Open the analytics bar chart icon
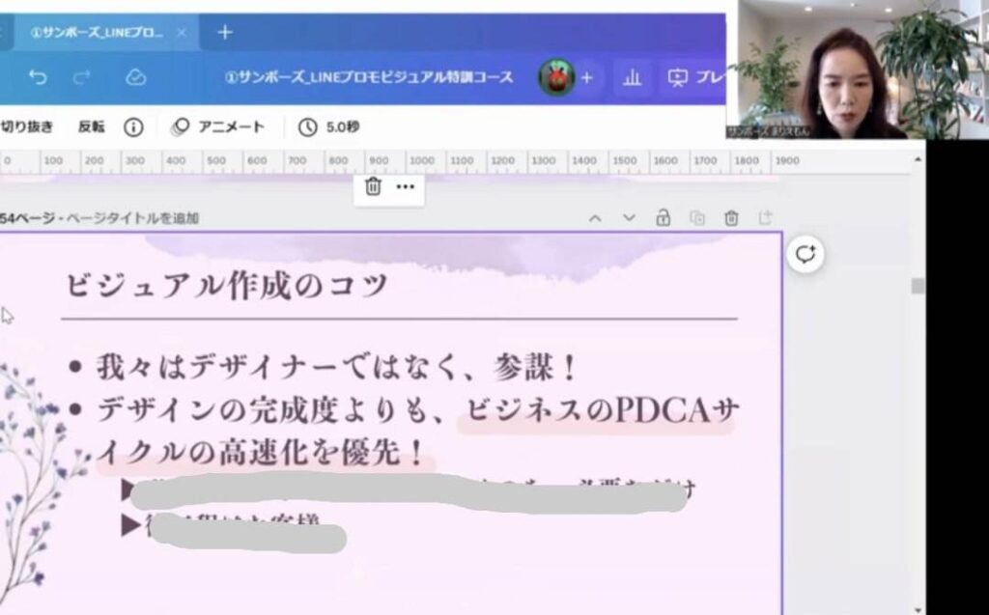Screen dimensions: 989x615 [x=632, y=77]
